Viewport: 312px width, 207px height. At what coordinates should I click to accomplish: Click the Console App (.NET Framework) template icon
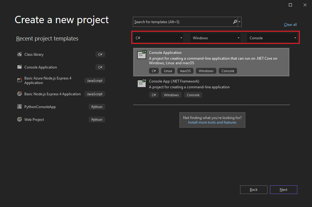[141, 83]
